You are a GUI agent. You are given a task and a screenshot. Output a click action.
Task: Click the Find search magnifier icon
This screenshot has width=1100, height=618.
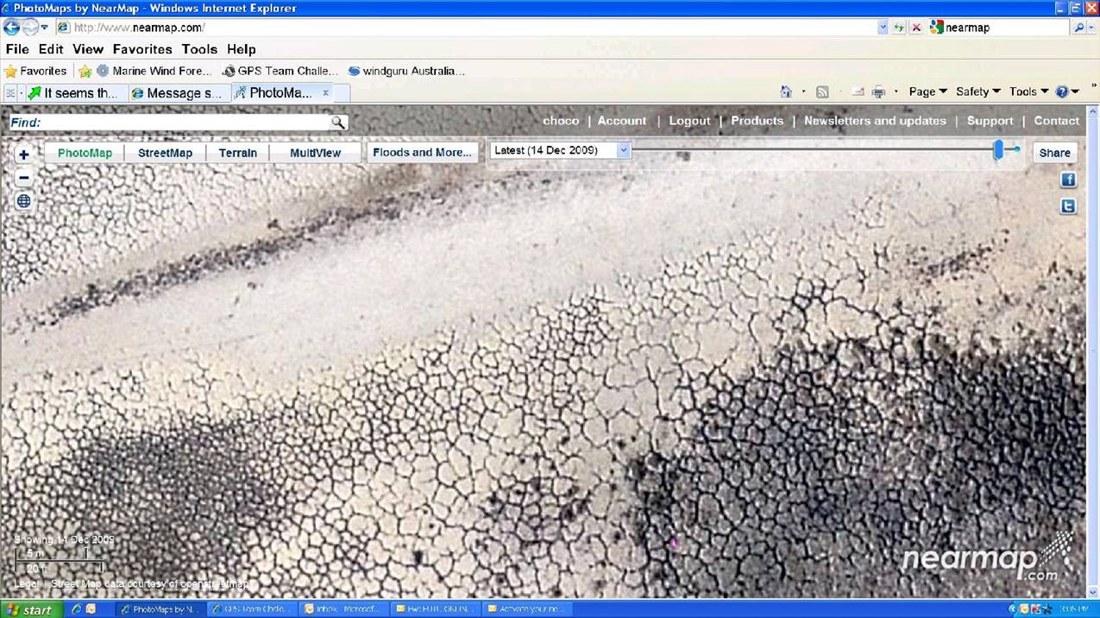pyautogui.click(x=338, y=123)
